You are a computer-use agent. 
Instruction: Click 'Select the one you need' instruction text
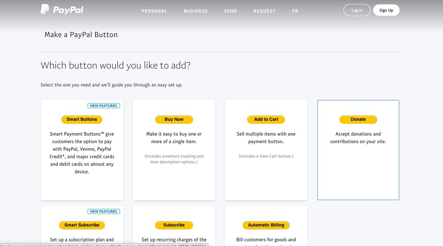coord(111,85)
